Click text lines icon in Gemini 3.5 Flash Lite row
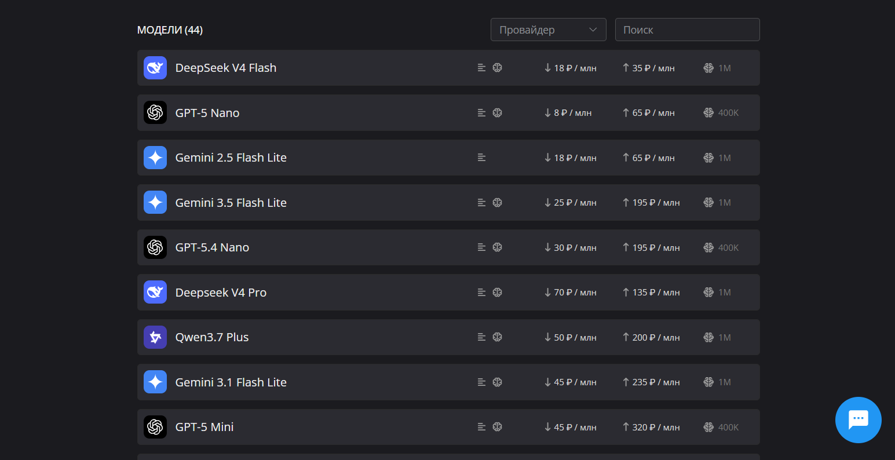The width and height of the screenshot is (895, 460). 481,203
